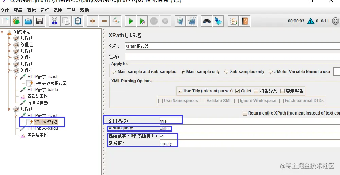
Task: Open the Function Helper list icon
Action: 233,21
